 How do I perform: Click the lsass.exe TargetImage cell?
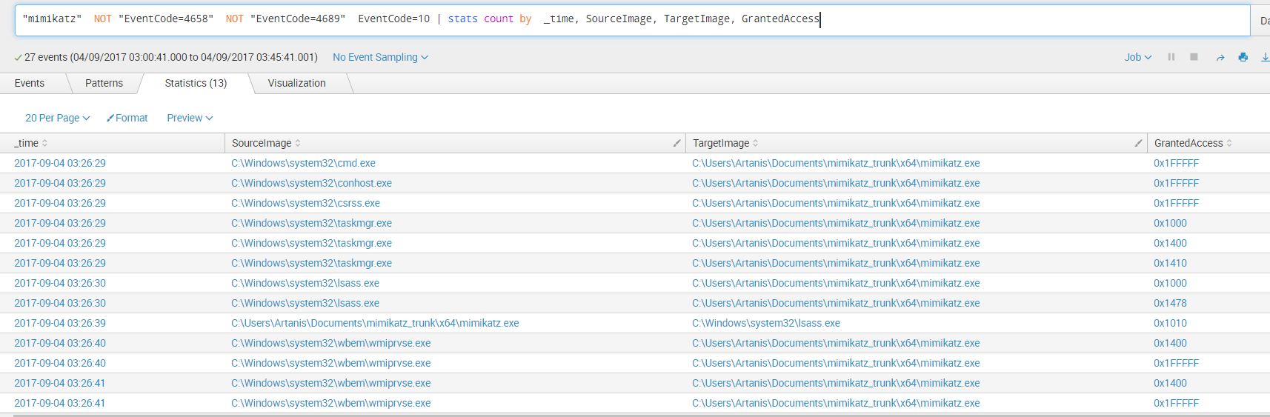coord(766,323)
